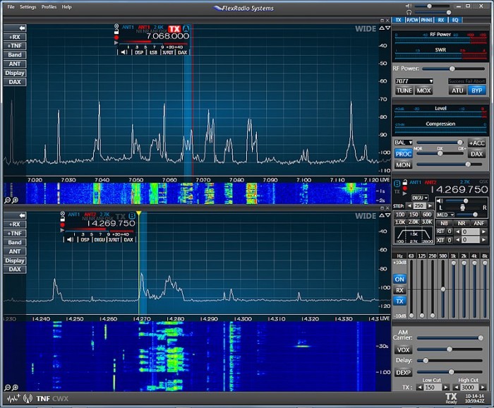Open the speaker audio tab on slice A flag

(124, 52)
